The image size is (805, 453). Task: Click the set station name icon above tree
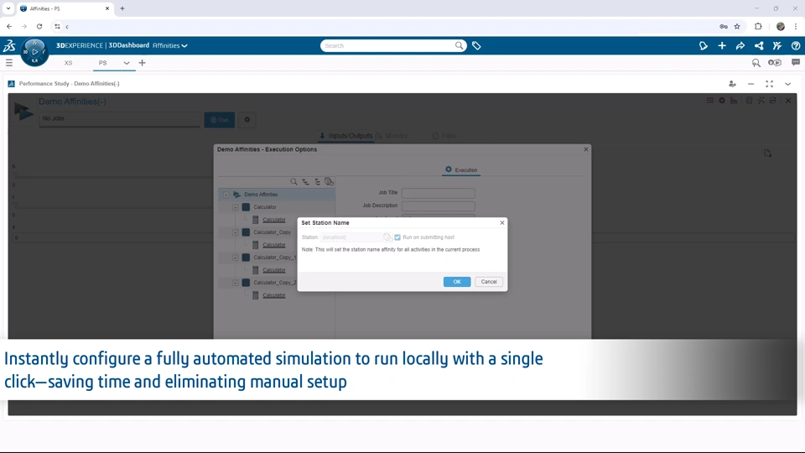[x=329, y=182]
